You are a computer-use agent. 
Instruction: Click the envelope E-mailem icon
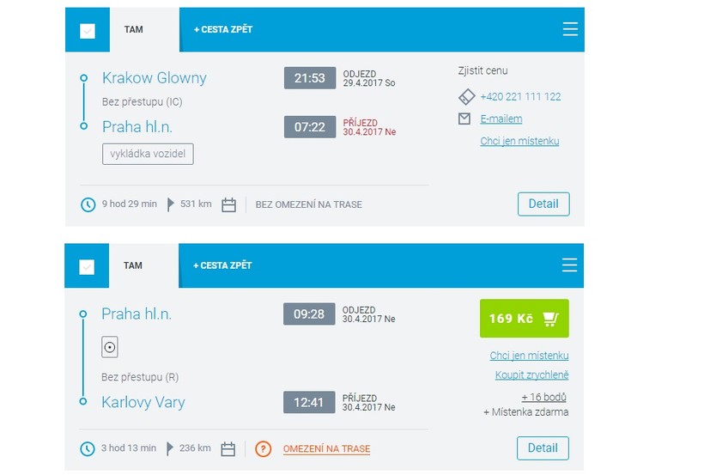tap(464, 119)
